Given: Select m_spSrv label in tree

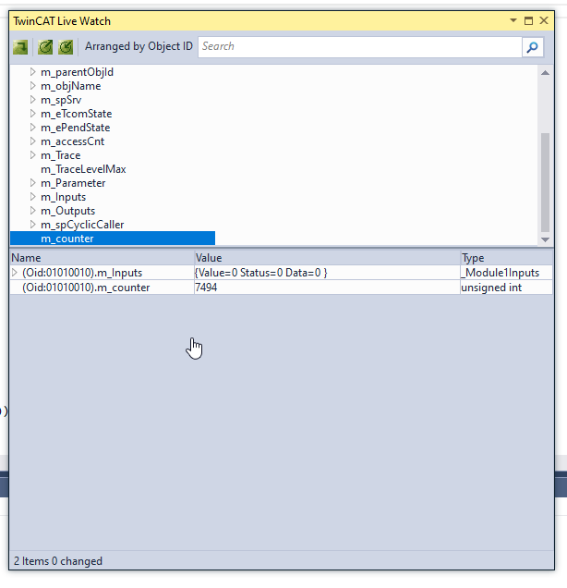Looking at the screenshot, I should 61,100.
